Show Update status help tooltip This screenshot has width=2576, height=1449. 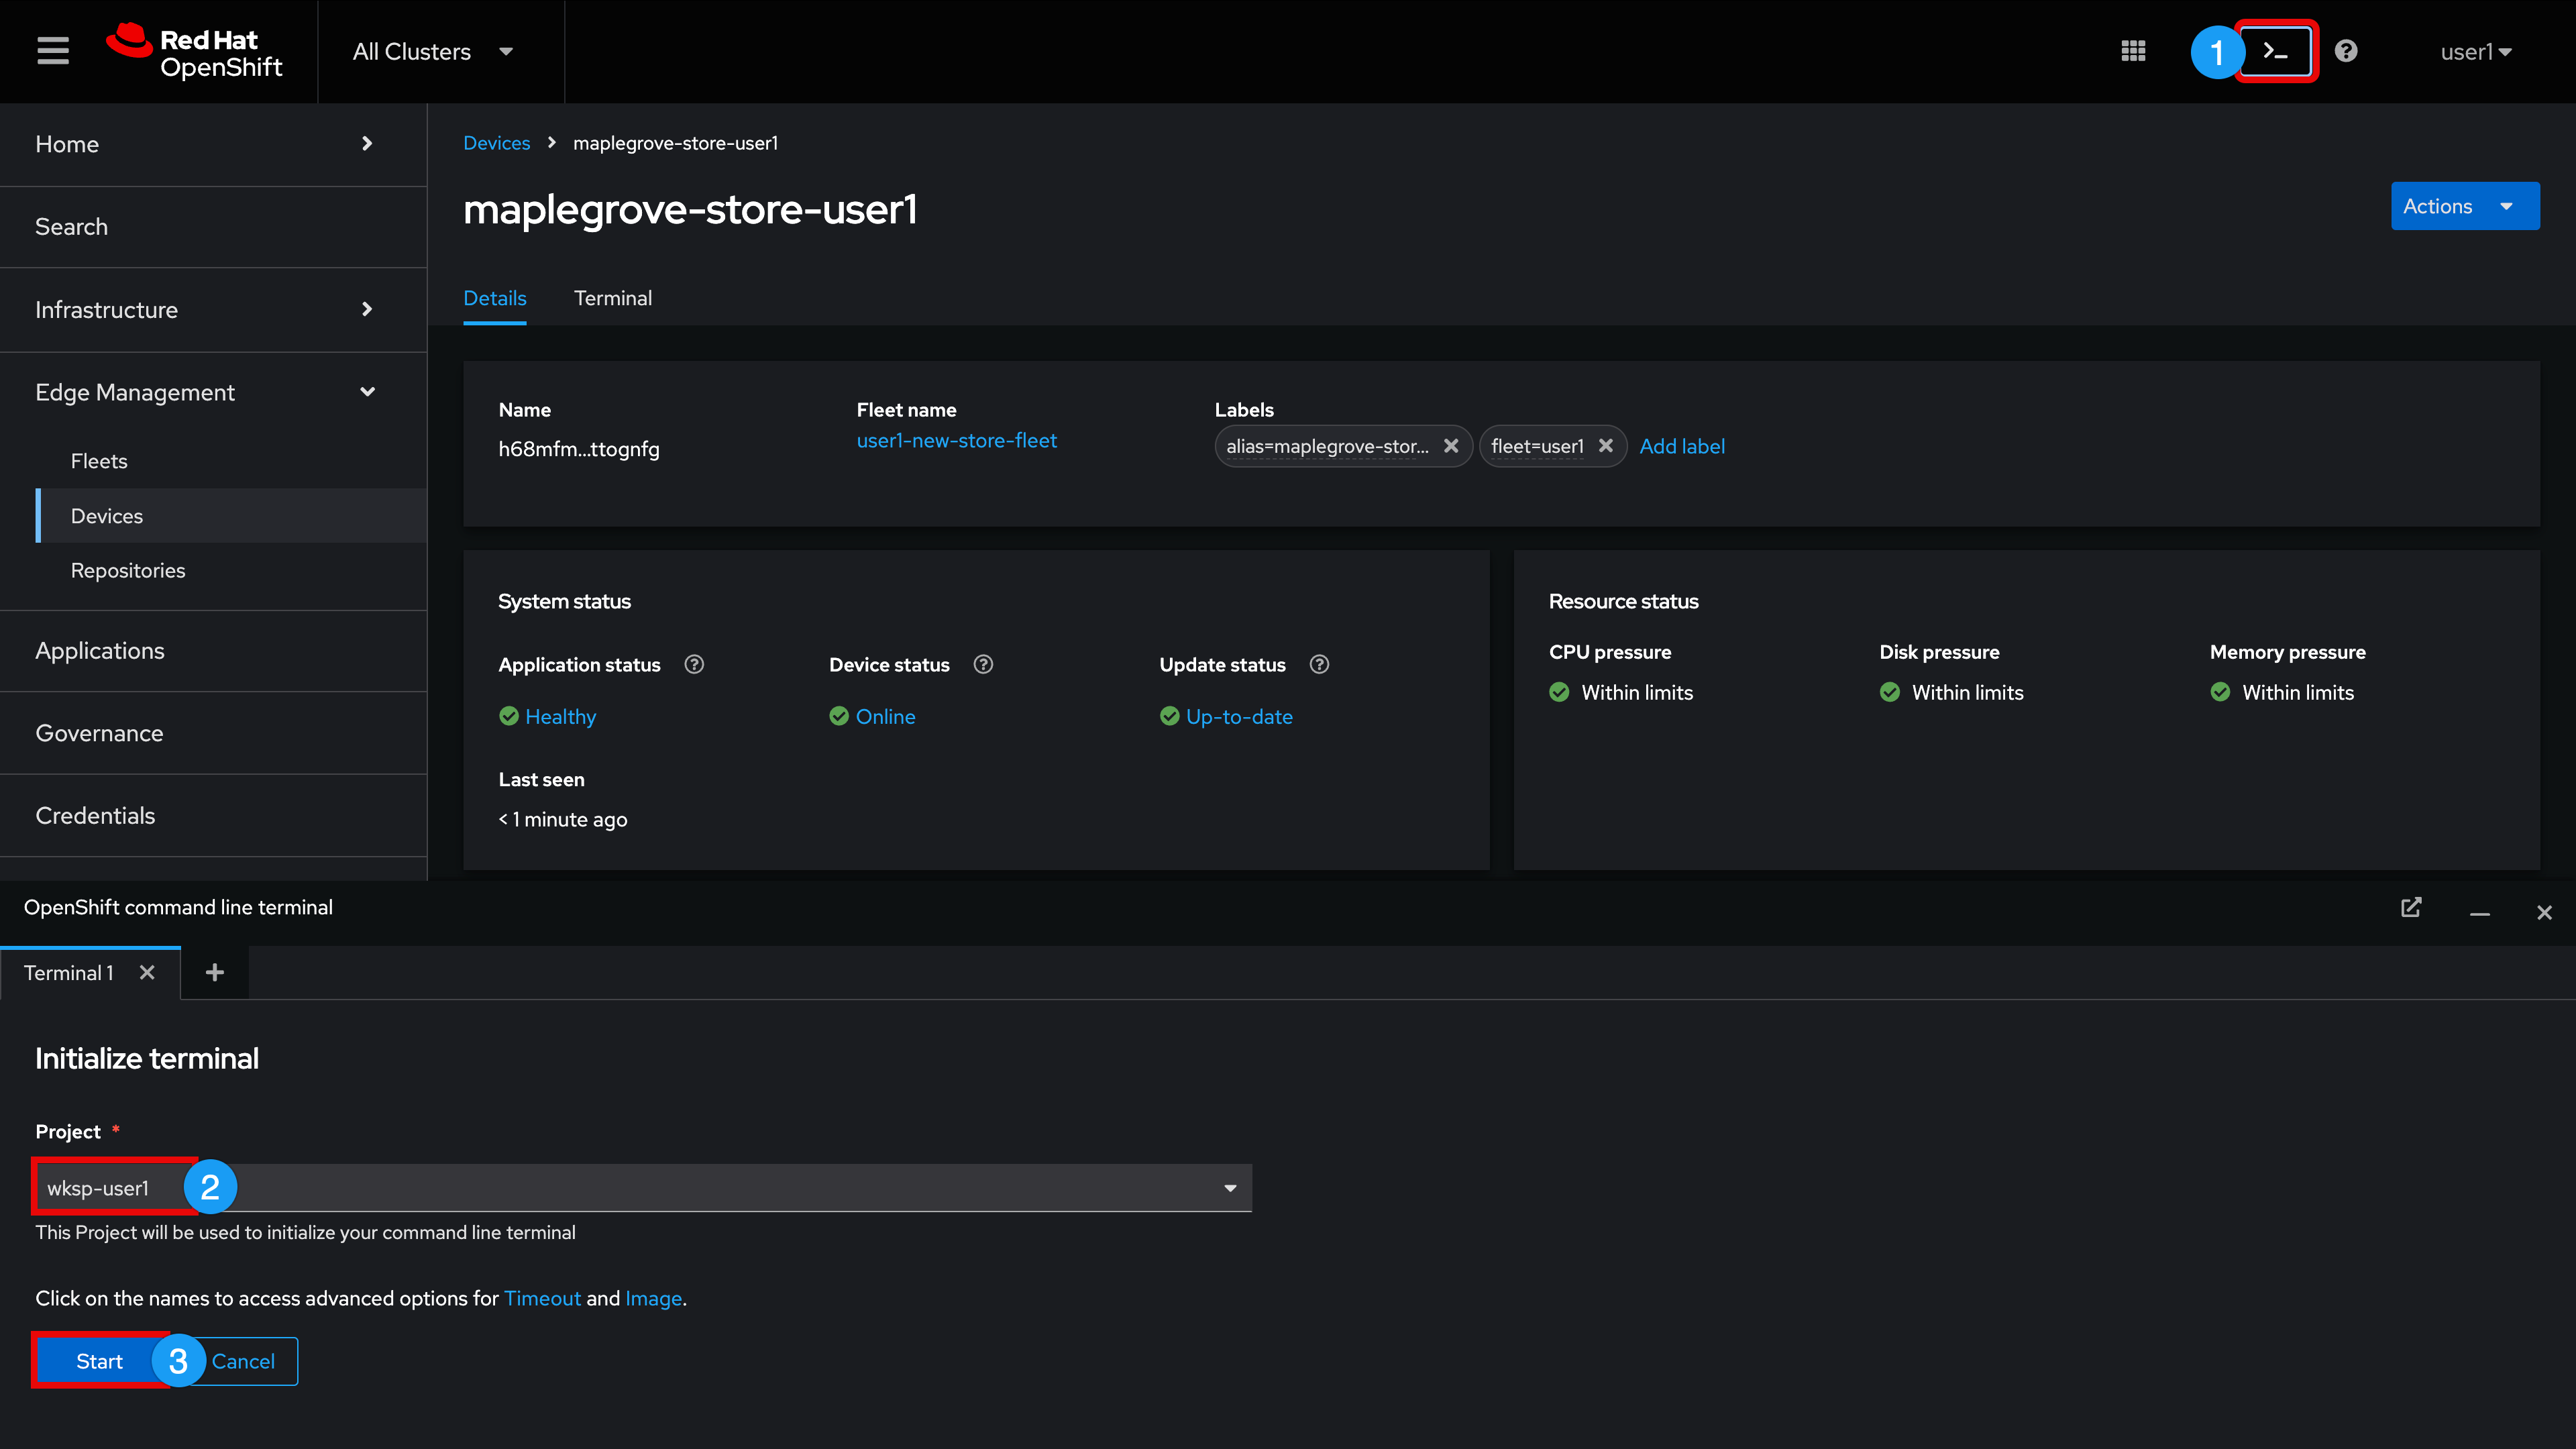[1319, 664]
